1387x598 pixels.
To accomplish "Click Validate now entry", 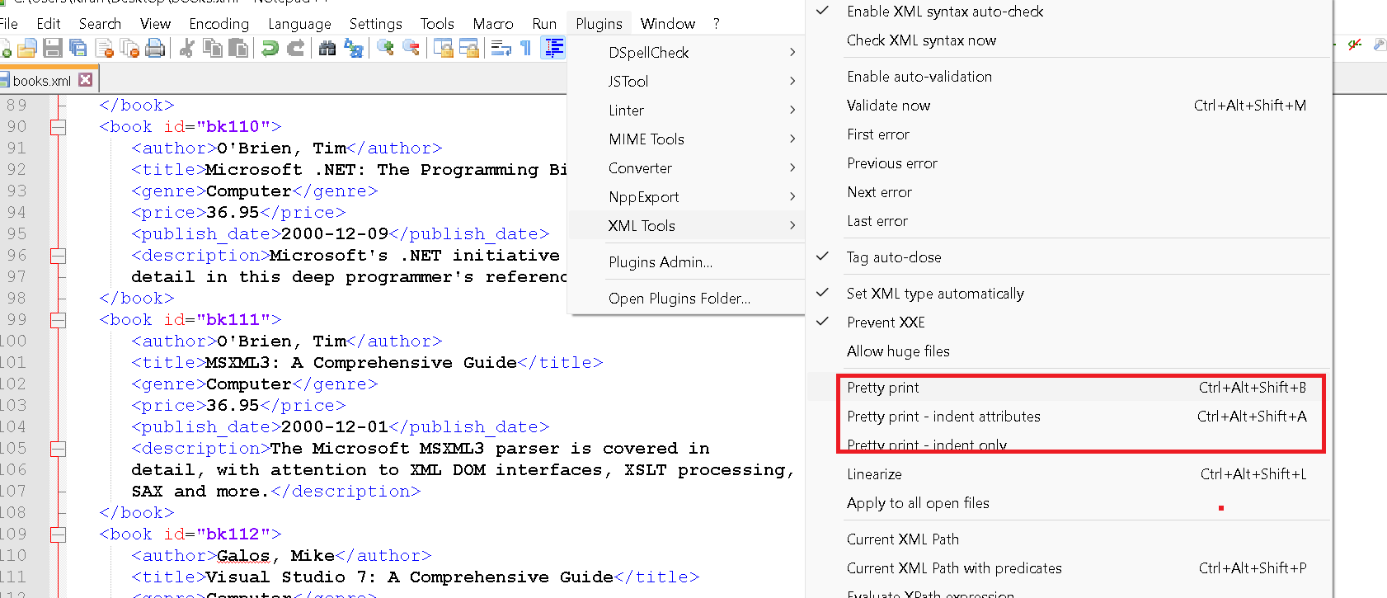I will pyautogui.click(x=1070, y=106).
